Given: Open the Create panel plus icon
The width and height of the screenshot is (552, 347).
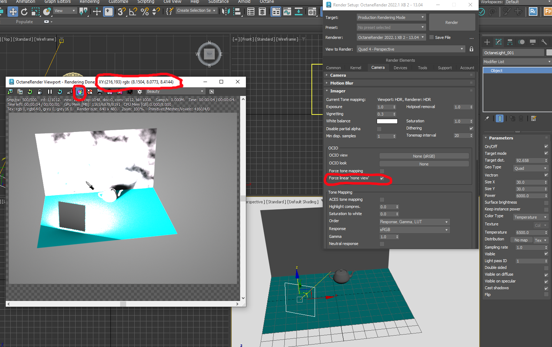Looking at the screenshot, I should click(487, 42).
